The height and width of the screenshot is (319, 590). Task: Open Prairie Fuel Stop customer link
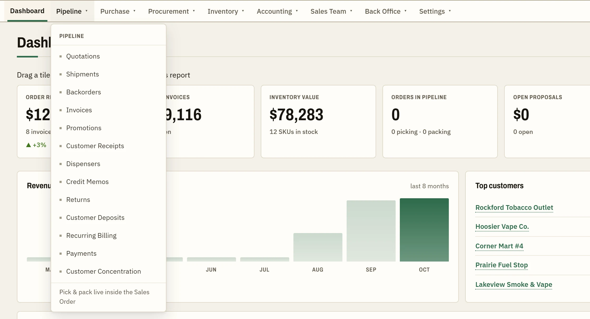click(501, 265)
